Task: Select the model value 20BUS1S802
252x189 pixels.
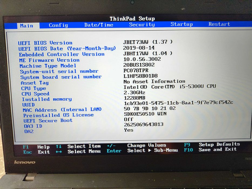Action: pyautogui.click(x=139, y=65)
